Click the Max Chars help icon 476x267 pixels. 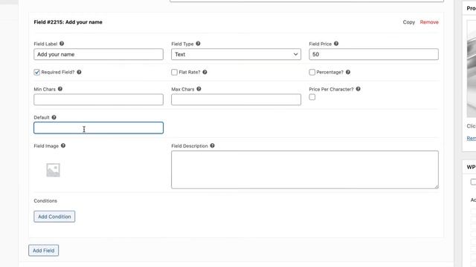tap(199, 89)
